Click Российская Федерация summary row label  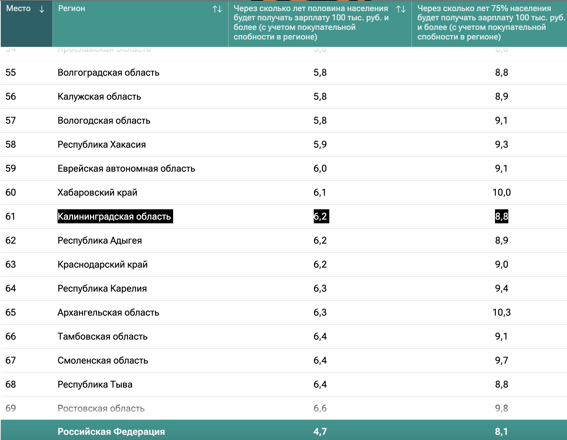pos(111,432)
